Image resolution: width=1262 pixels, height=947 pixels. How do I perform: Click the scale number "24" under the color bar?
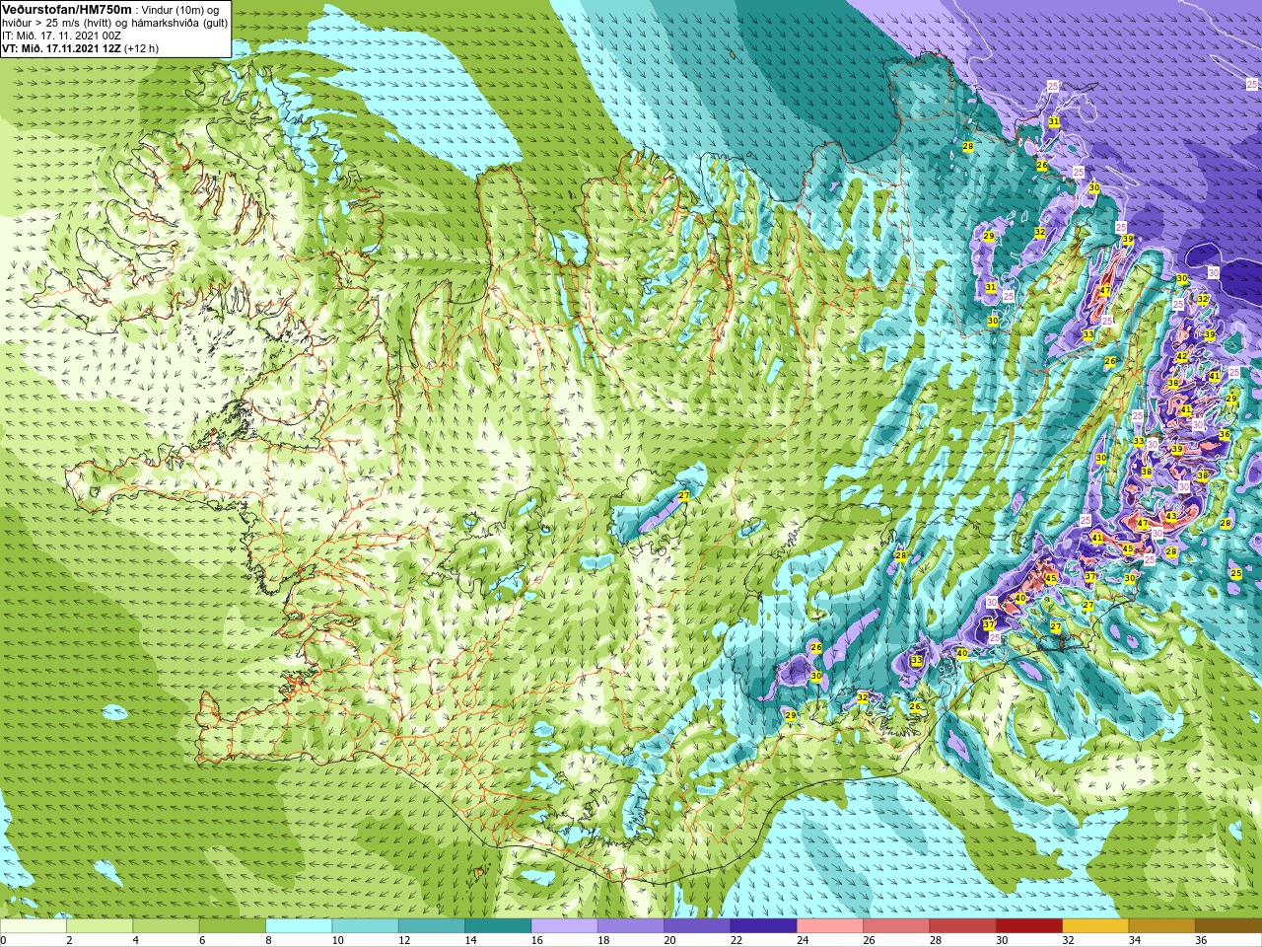[803, 940]
